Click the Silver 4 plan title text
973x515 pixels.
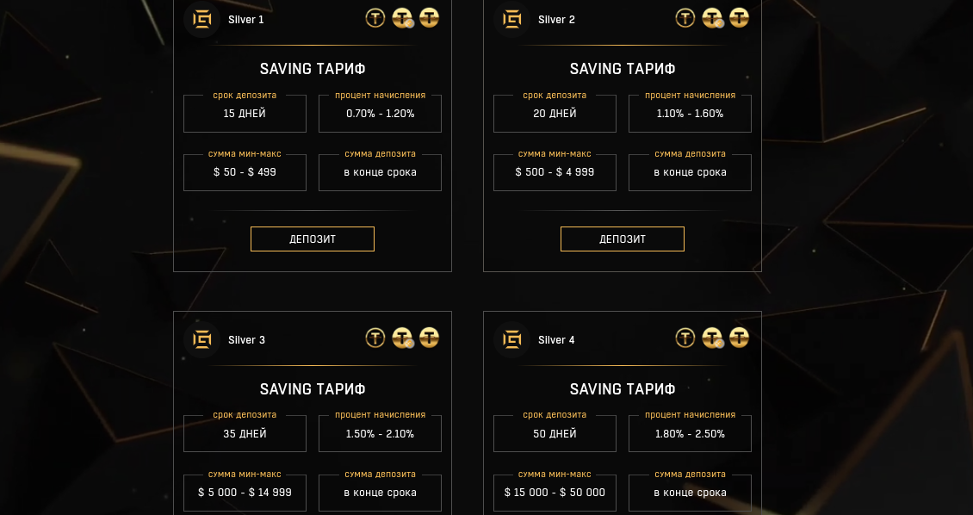(556, 340)
